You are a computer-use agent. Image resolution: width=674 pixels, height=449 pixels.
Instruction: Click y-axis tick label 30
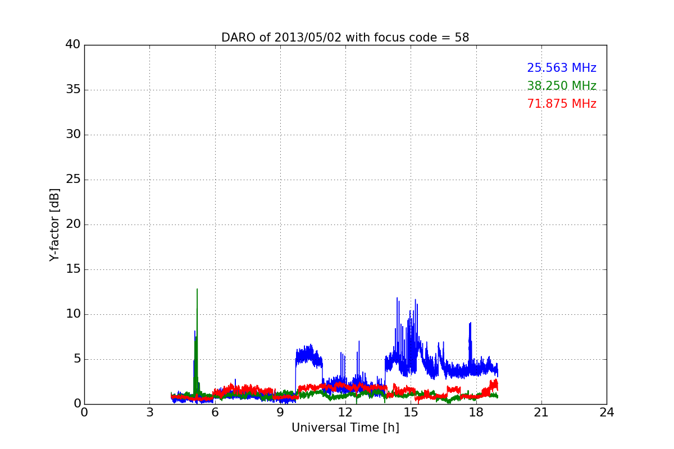(x=73, y=135)
